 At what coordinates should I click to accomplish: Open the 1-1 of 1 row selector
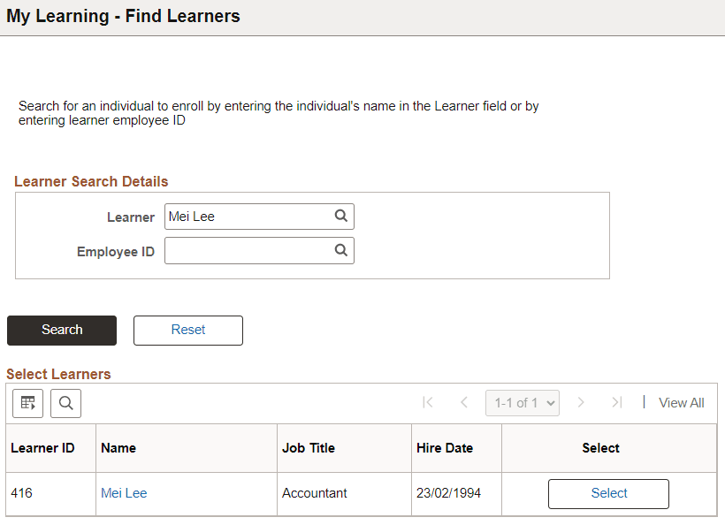[x=523, y=402]
